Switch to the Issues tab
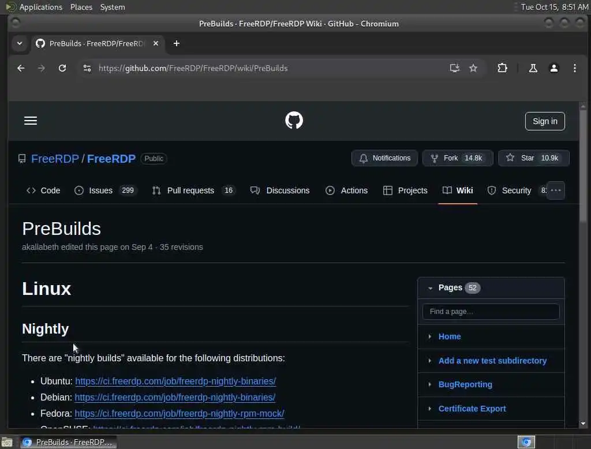 click(x=106, y=191)
